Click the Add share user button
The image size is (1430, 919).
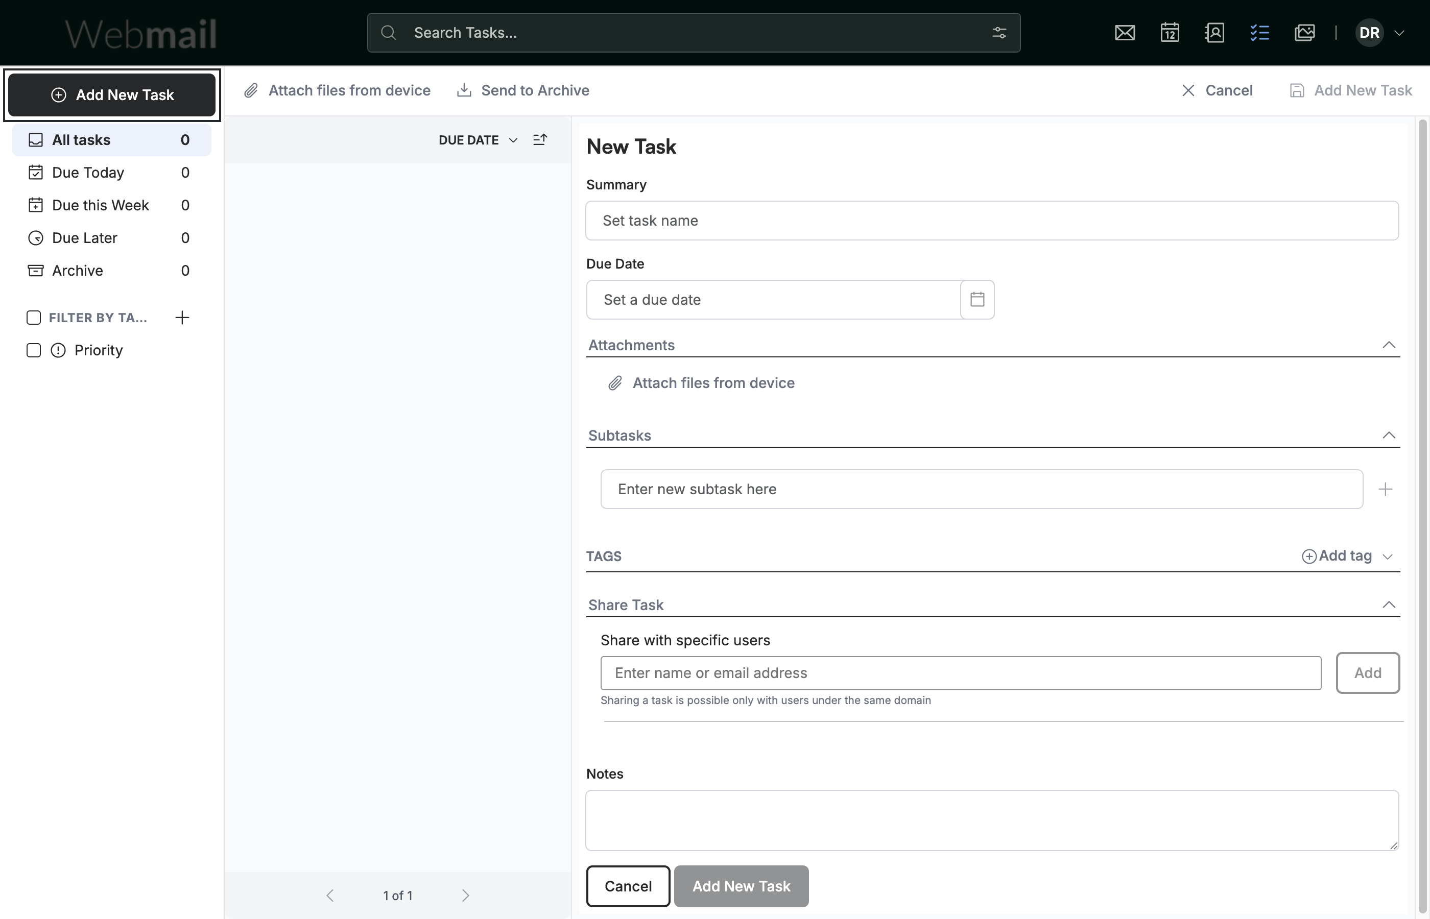click(x=1367, y=673)
